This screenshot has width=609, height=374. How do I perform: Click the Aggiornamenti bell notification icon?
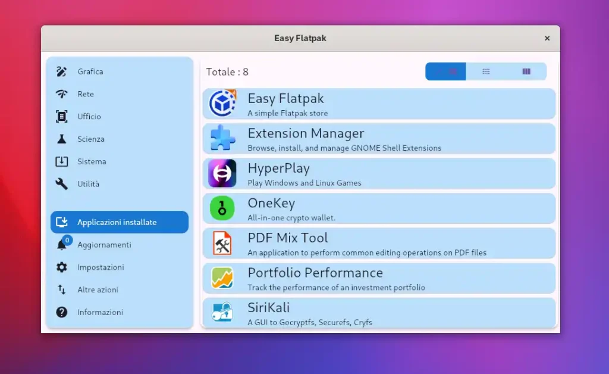(x=62, y=245)
